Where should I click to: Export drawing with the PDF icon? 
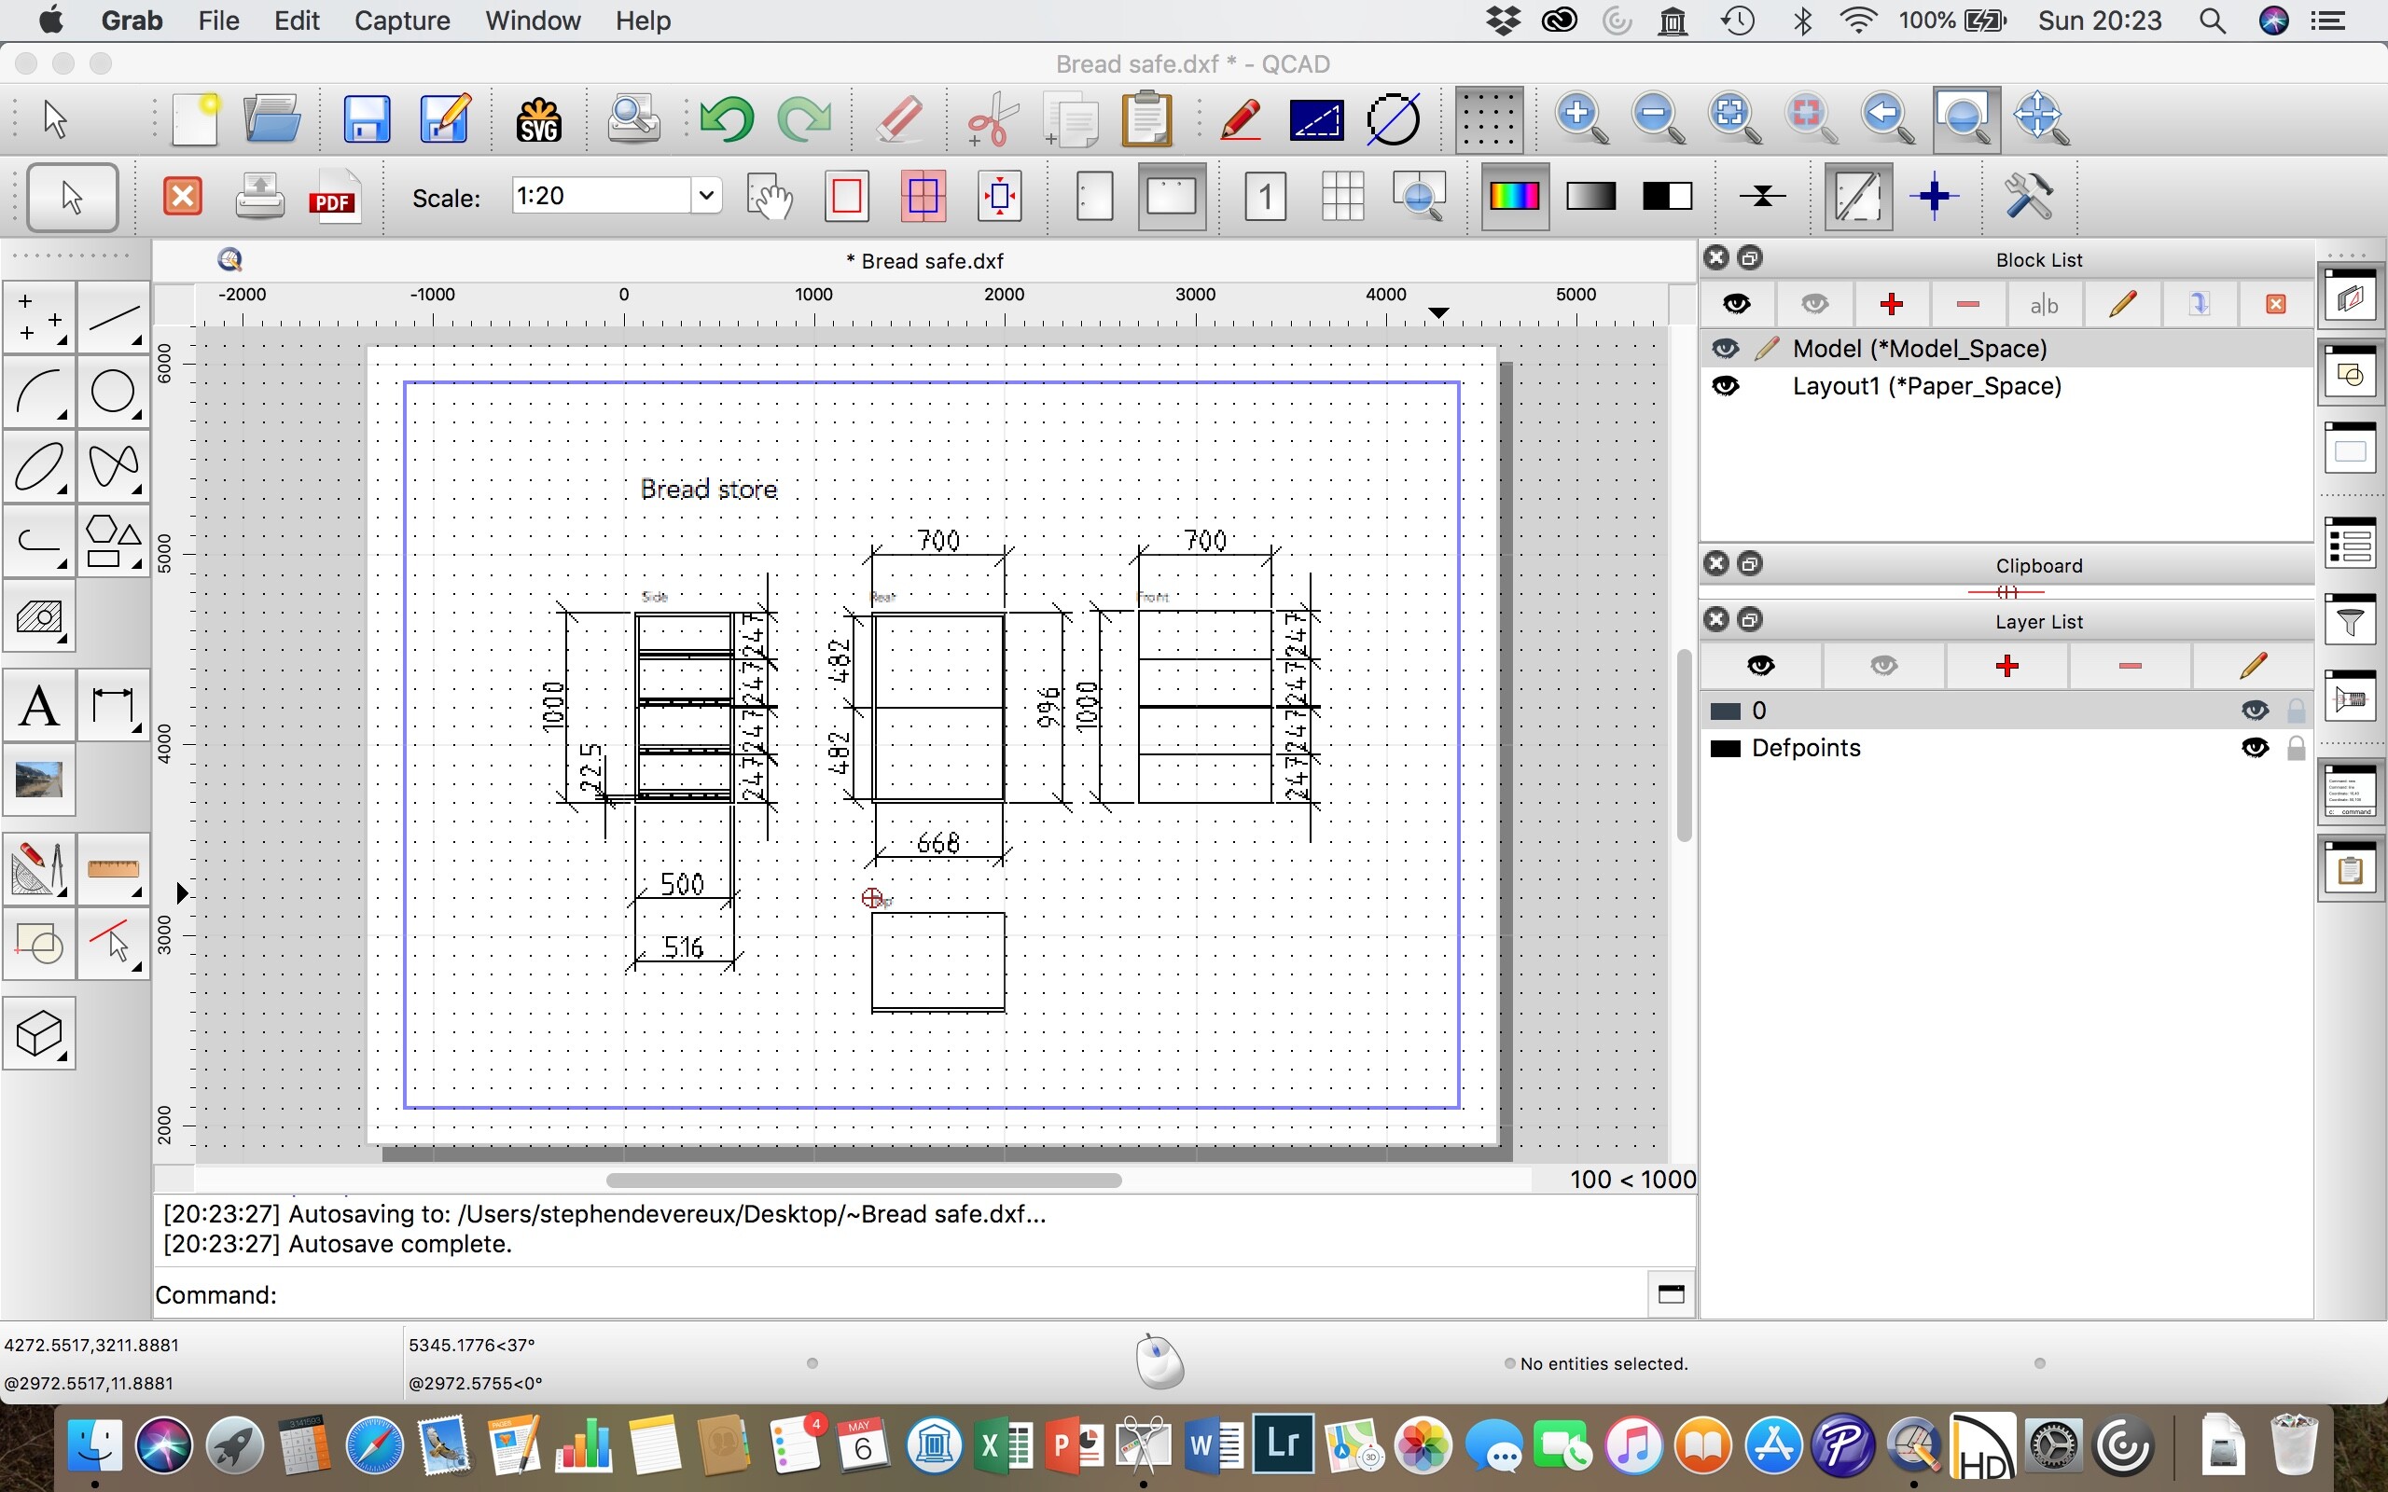pos(334,197)
